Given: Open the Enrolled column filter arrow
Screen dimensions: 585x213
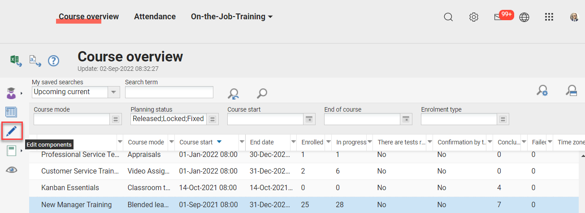Looking at the screenshot, I should point(328,142).
